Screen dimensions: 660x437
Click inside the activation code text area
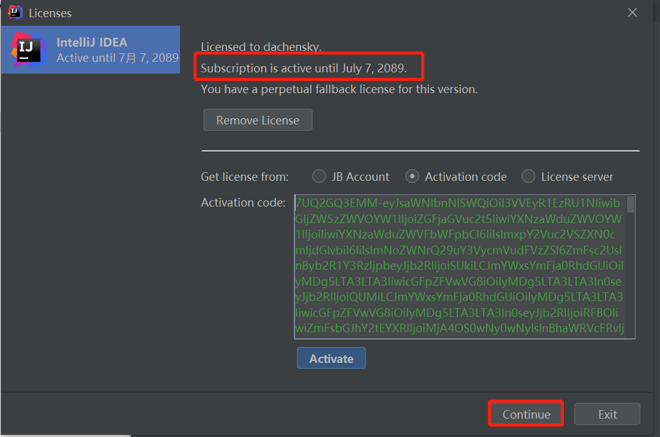tap(459, 267)
